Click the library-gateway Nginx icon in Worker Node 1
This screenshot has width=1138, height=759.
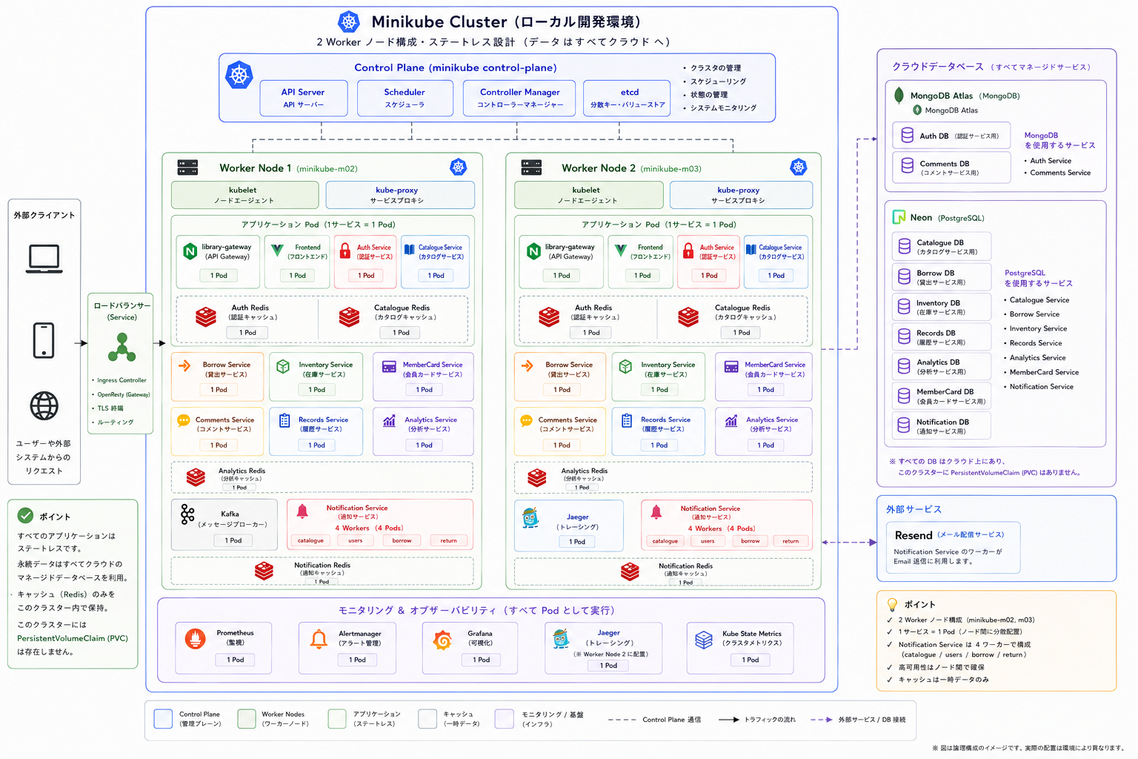190,252
